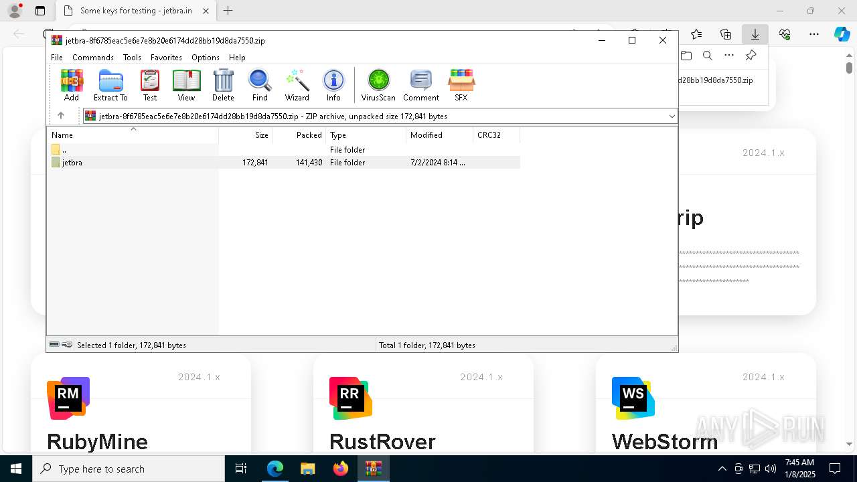
Task: Open the notification center
Action: pyautogui.click(x=835, y=469)
